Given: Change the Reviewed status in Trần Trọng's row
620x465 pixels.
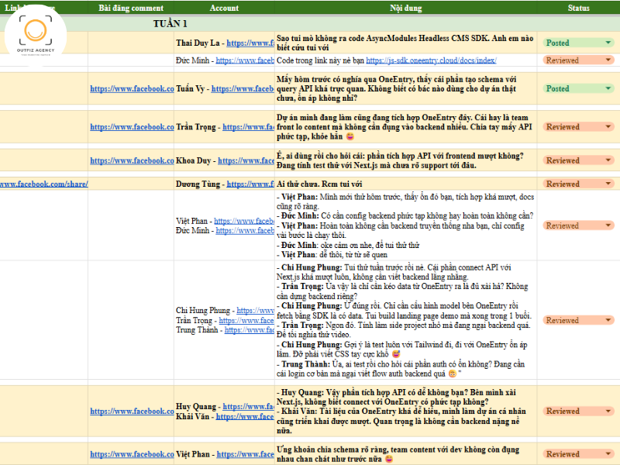Looking at the screenshot, I should coord(608,127).
